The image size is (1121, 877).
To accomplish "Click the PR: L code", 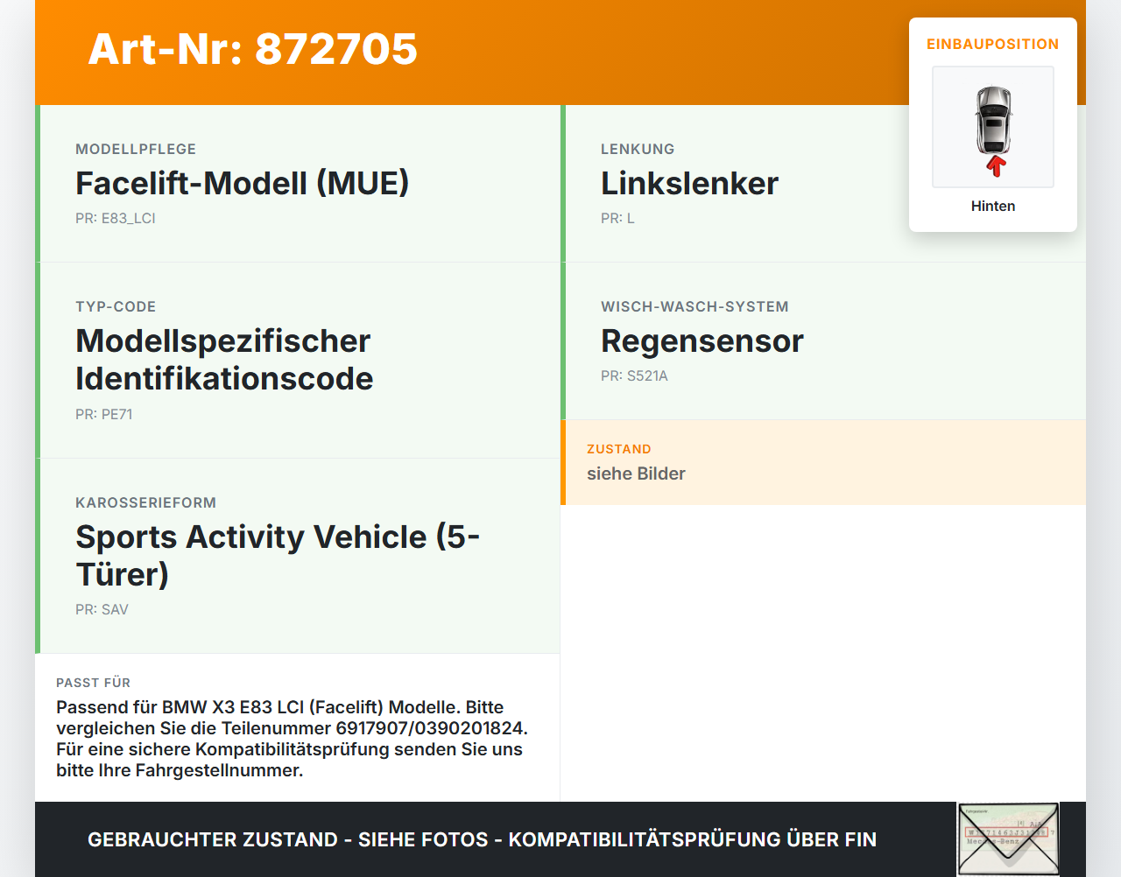I will 617,219.
